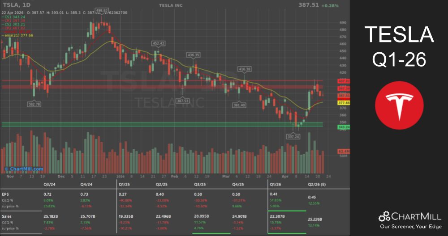Click the 382.78 low price callout
This screenshot has width=448, height=236.
coord(34,104)
